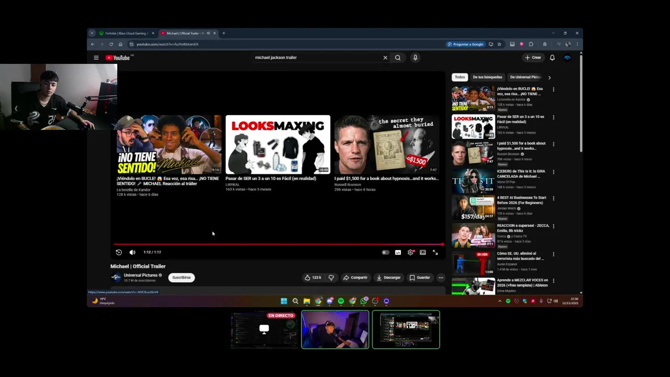This screenshot has height=377, width=670.
Task: Show more filter chips with arrow
Action: click(x=549, y=77)
